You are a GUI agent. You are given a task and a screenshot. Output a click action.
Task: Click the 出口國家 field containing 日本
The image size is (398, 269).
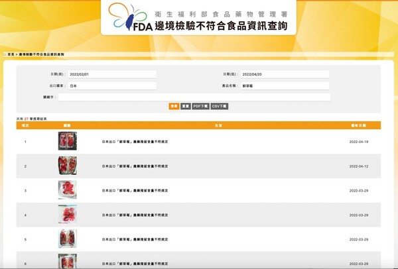[x=112, y=85]
